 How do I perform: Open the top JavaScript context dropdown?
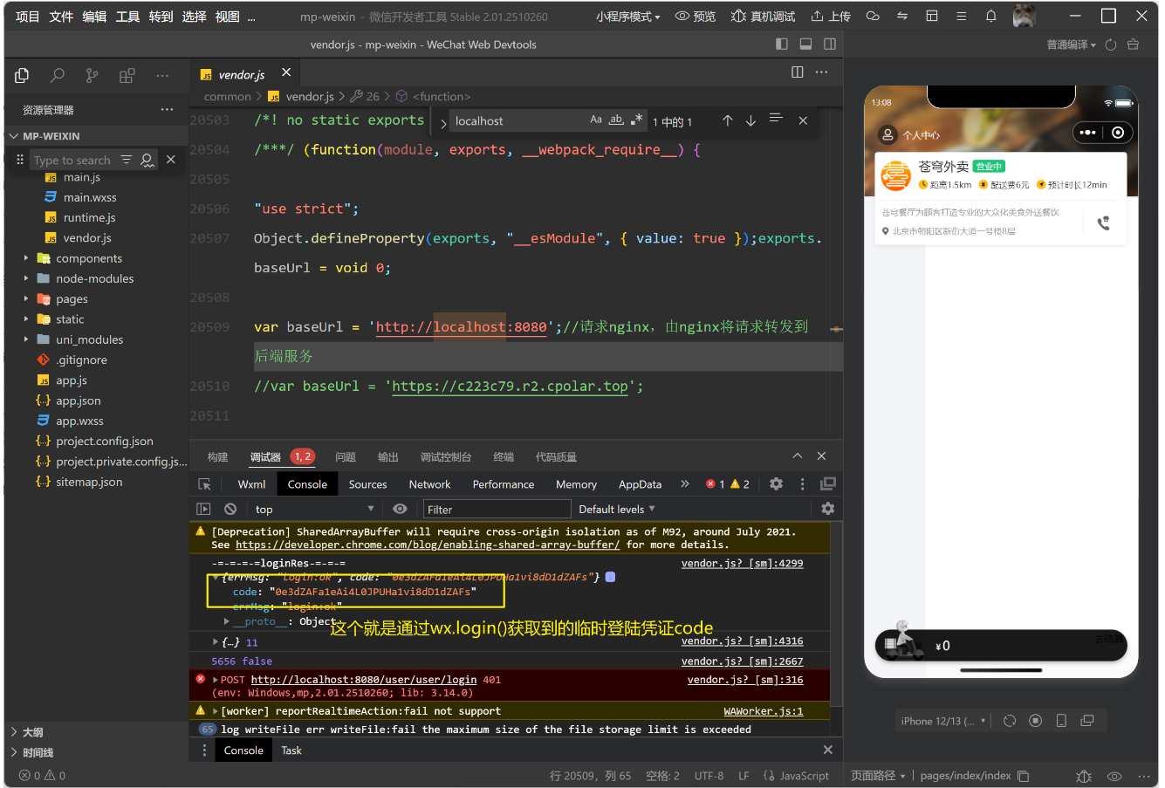[x=314, y=509]
